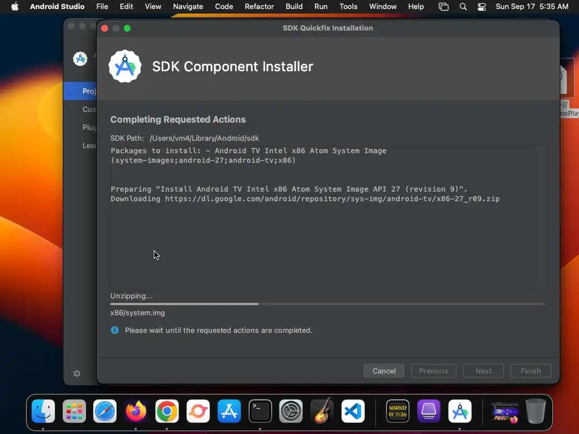Open the Run menu
The width and height of the screenshot is (579, 434).
321,7
